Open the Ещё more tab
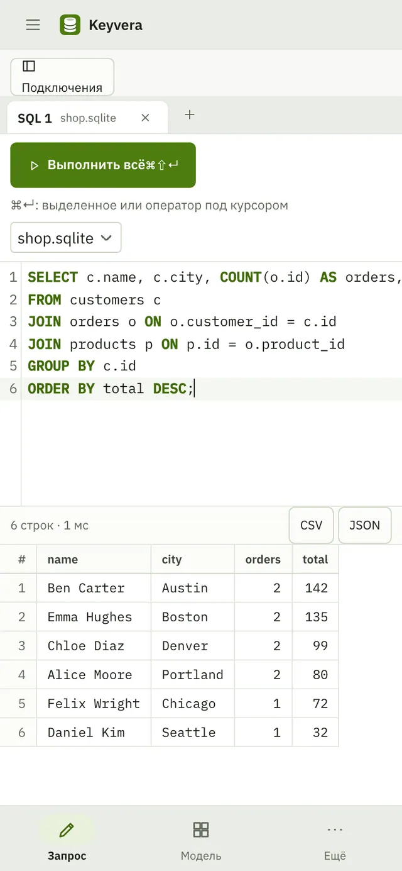Viewport: 402px width, 871px height. coord(335,840)
